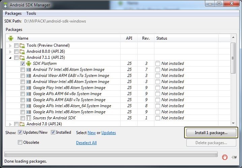This screenshot has width=242, height=168.
Task: Click the status icon beside SDK Platform Not installed
Action: point(158,64)
